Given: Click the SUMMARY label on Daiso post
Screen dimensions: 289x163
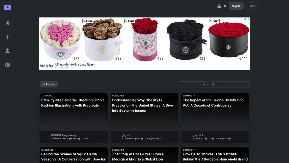Looking at the screenshot, I should tap(189, 150).
